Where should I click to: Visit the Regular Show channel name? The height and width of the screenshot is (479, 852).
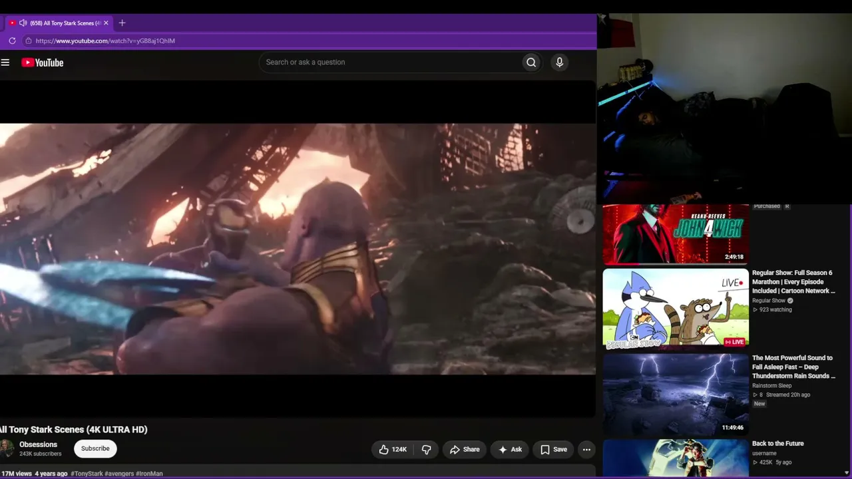coord(769,301)
